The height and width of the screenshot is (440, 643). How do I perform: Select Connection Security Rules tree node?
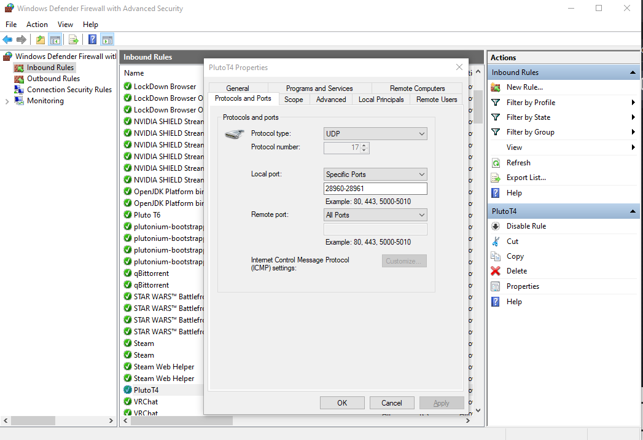coord(69,90)
